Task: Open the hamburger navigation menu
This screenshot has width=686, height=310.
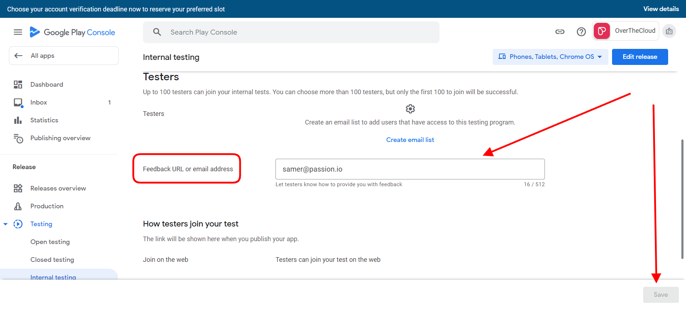Action: coord(18,32)
